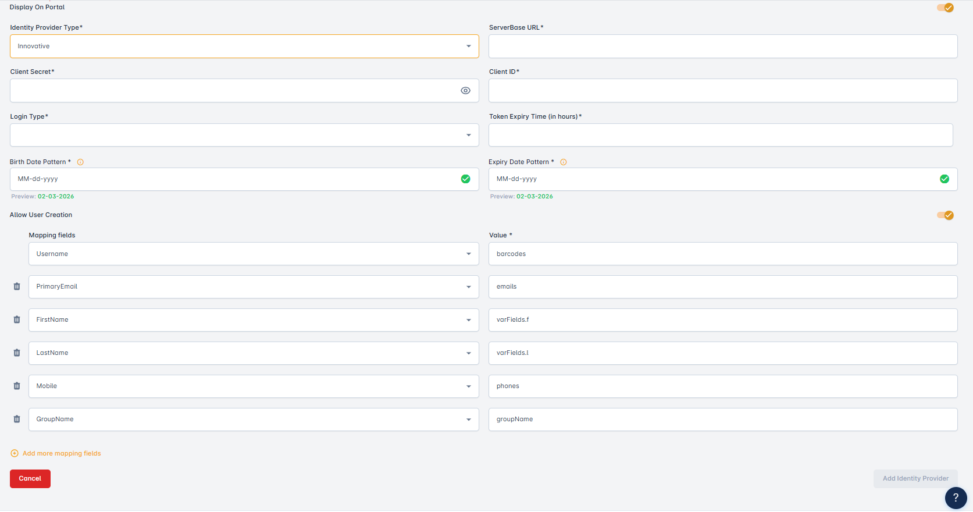Image resolution: width=973 pixels, height=512 pixels.
Task: Delete the PrimaryEmail mapping row
Action: pyautogui.click(x=17, y=287)
